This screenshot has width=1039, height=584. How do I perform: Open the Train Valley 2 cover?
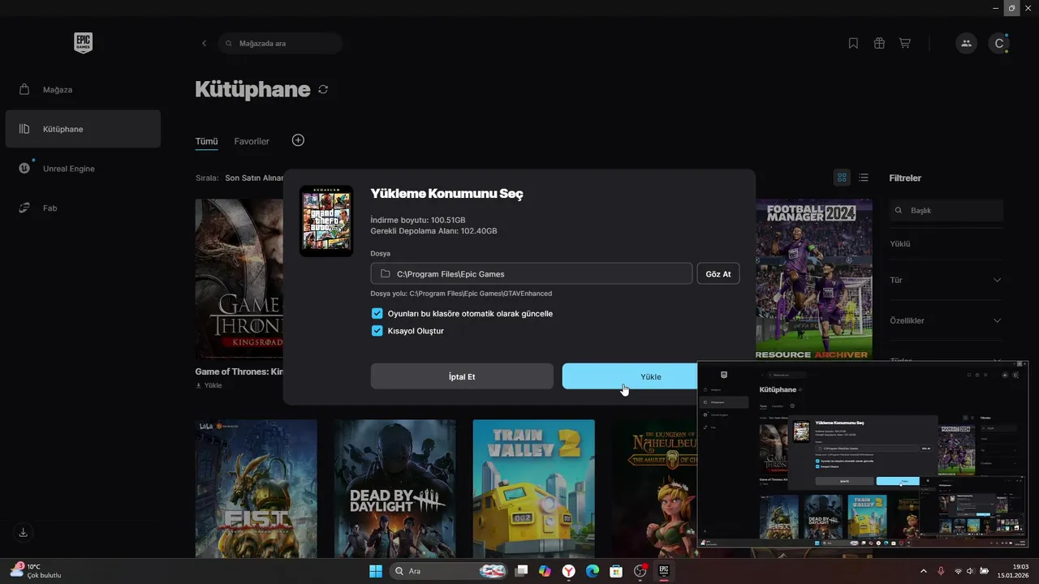[534, 488]
